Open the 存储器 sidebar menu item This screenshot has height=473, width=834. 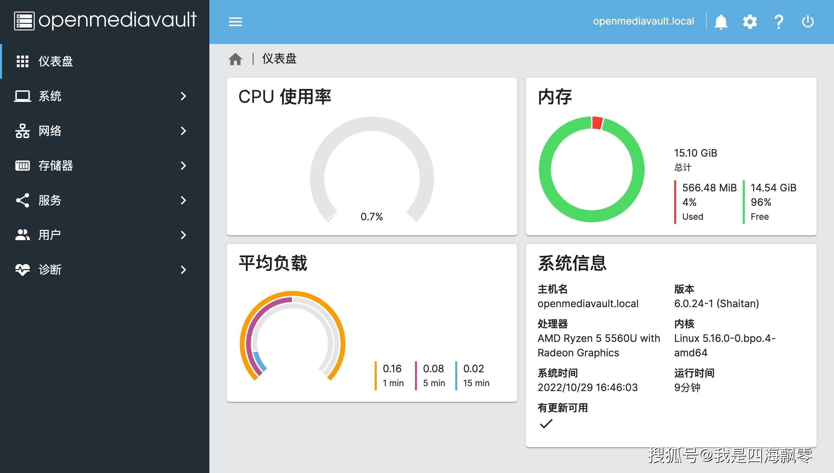105,166
